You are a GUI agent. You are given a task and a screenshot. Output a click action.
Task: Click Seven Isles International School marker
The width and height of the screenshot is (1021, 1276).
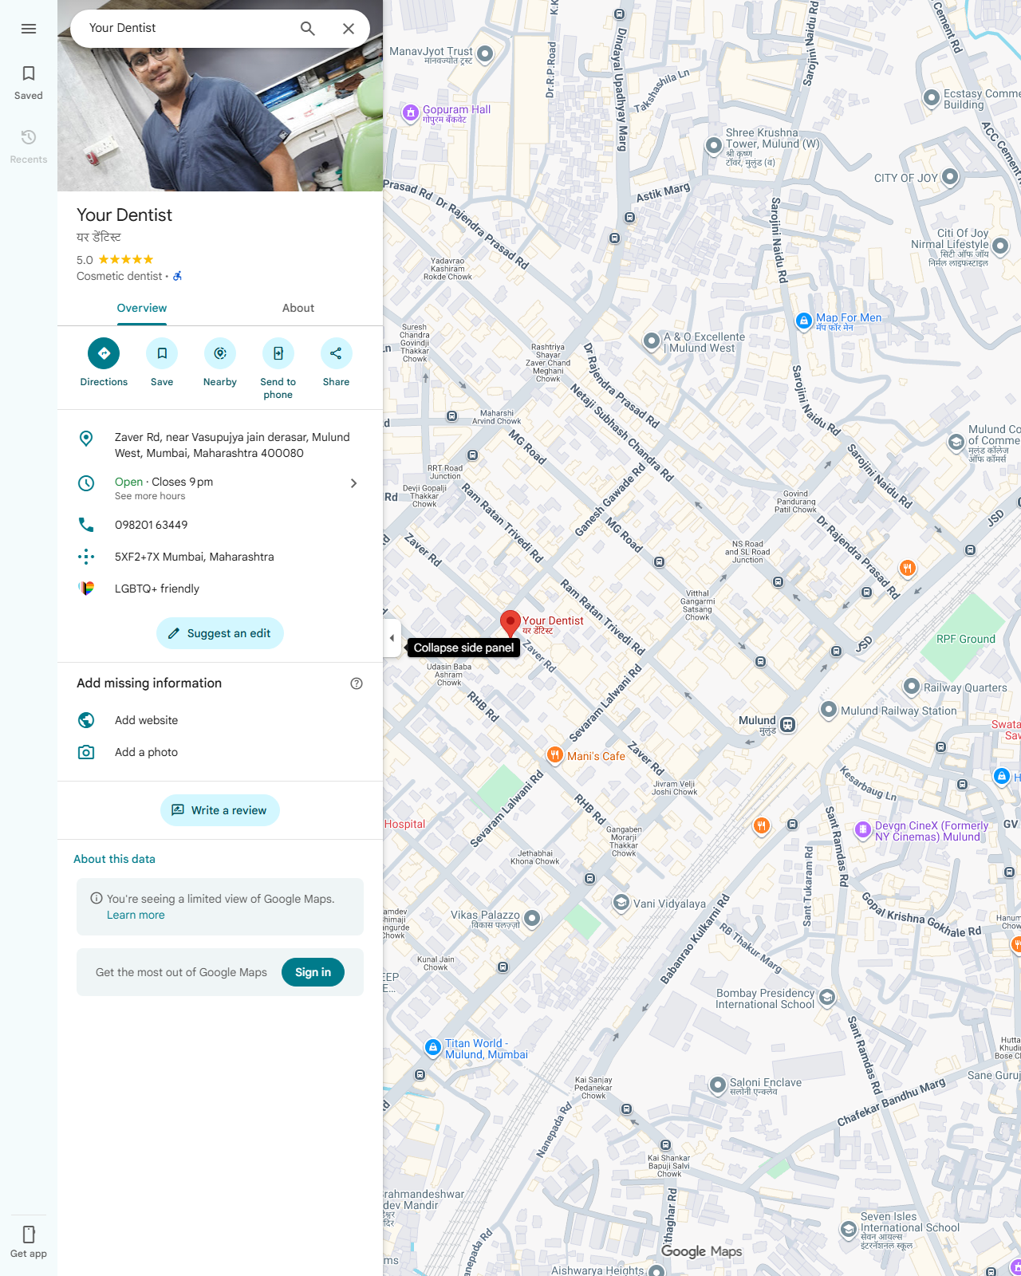coord(849,1229)
